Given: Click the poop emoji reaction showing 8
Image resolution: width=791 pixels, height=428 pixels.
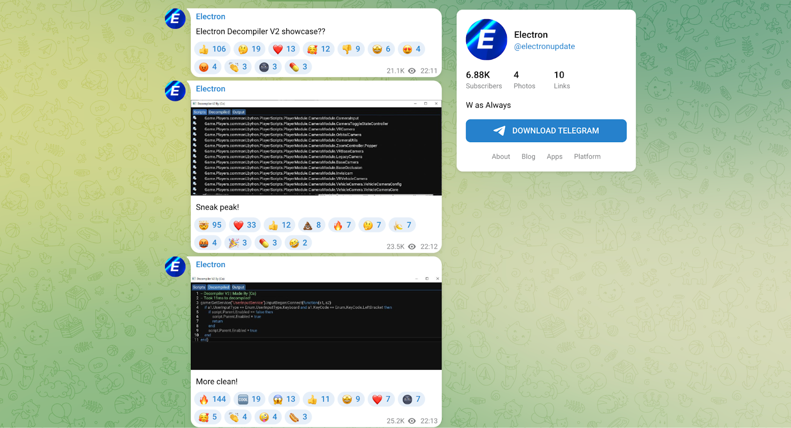Looking at the screenshot, I should pos(312,225).
